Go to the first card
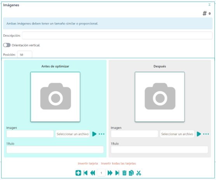 85,173
